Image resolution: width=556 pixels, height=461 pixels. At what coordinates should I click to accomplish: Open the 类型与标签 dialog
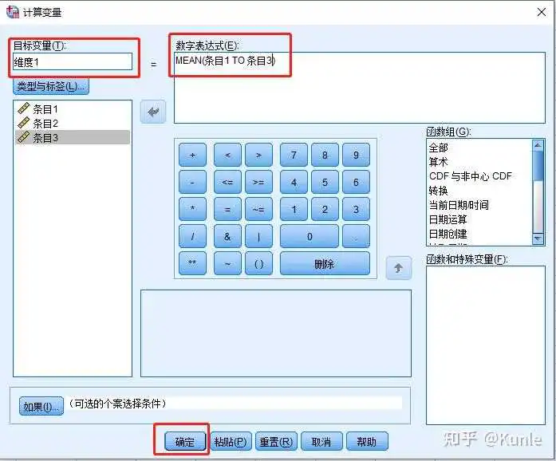(51, 86)
